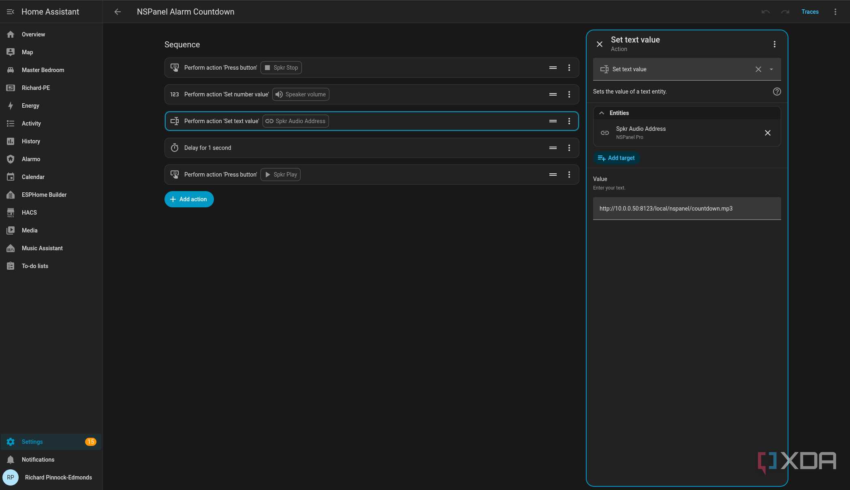Open Richard Pinnock-Edmonds user profile

coord(51,477)
